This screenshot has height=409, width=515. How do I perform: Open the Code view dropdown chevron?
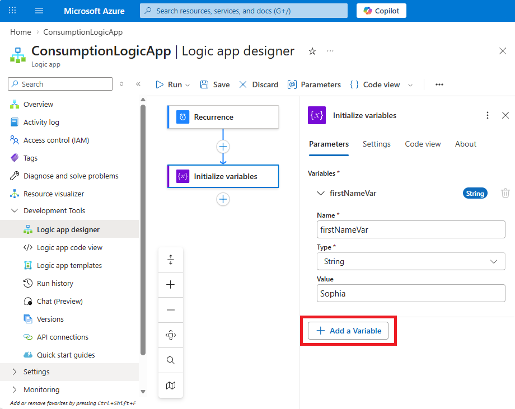(x=410, y=85)
